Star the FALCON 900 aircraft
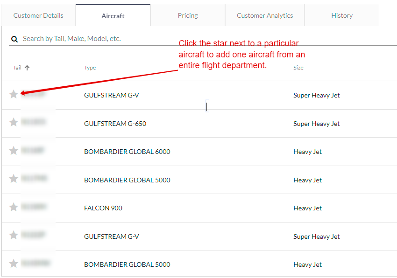This screenshot has width=397, height=278. 14,207
